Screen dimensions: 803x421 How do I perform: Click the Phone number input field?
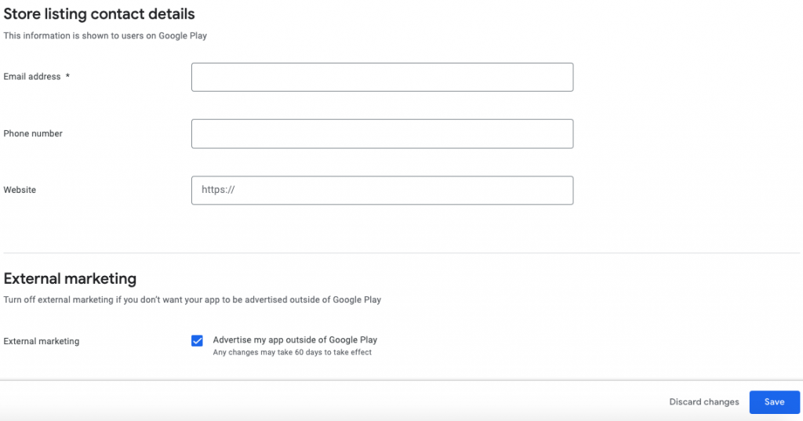382,133
